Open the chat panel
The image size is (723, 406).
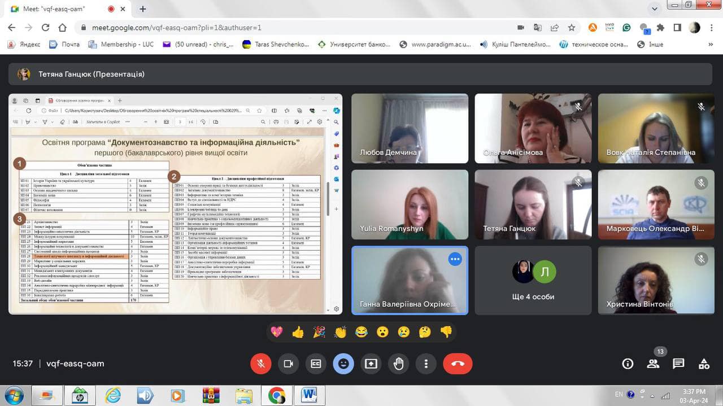(x=678, y=364)
